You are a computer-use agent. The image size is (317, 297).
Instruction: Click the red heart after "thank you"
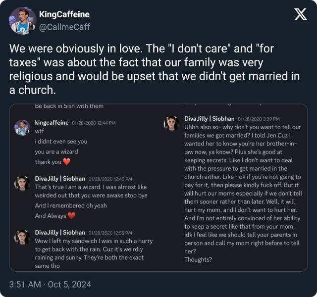(67, 162)
